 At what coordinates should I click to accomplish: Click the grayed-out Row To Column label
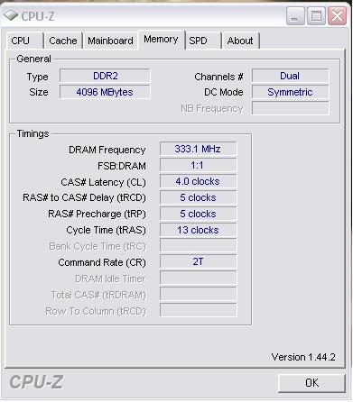[96, 311]
